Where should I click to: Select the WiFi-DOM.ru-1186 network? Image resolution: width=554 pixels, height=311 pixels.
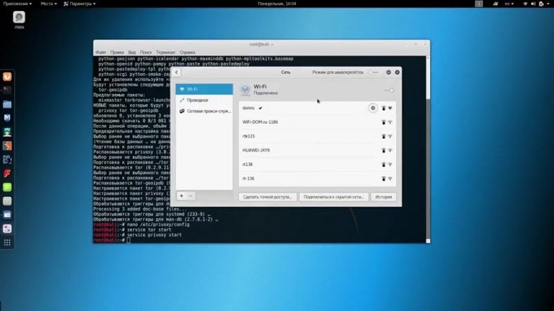317,122
